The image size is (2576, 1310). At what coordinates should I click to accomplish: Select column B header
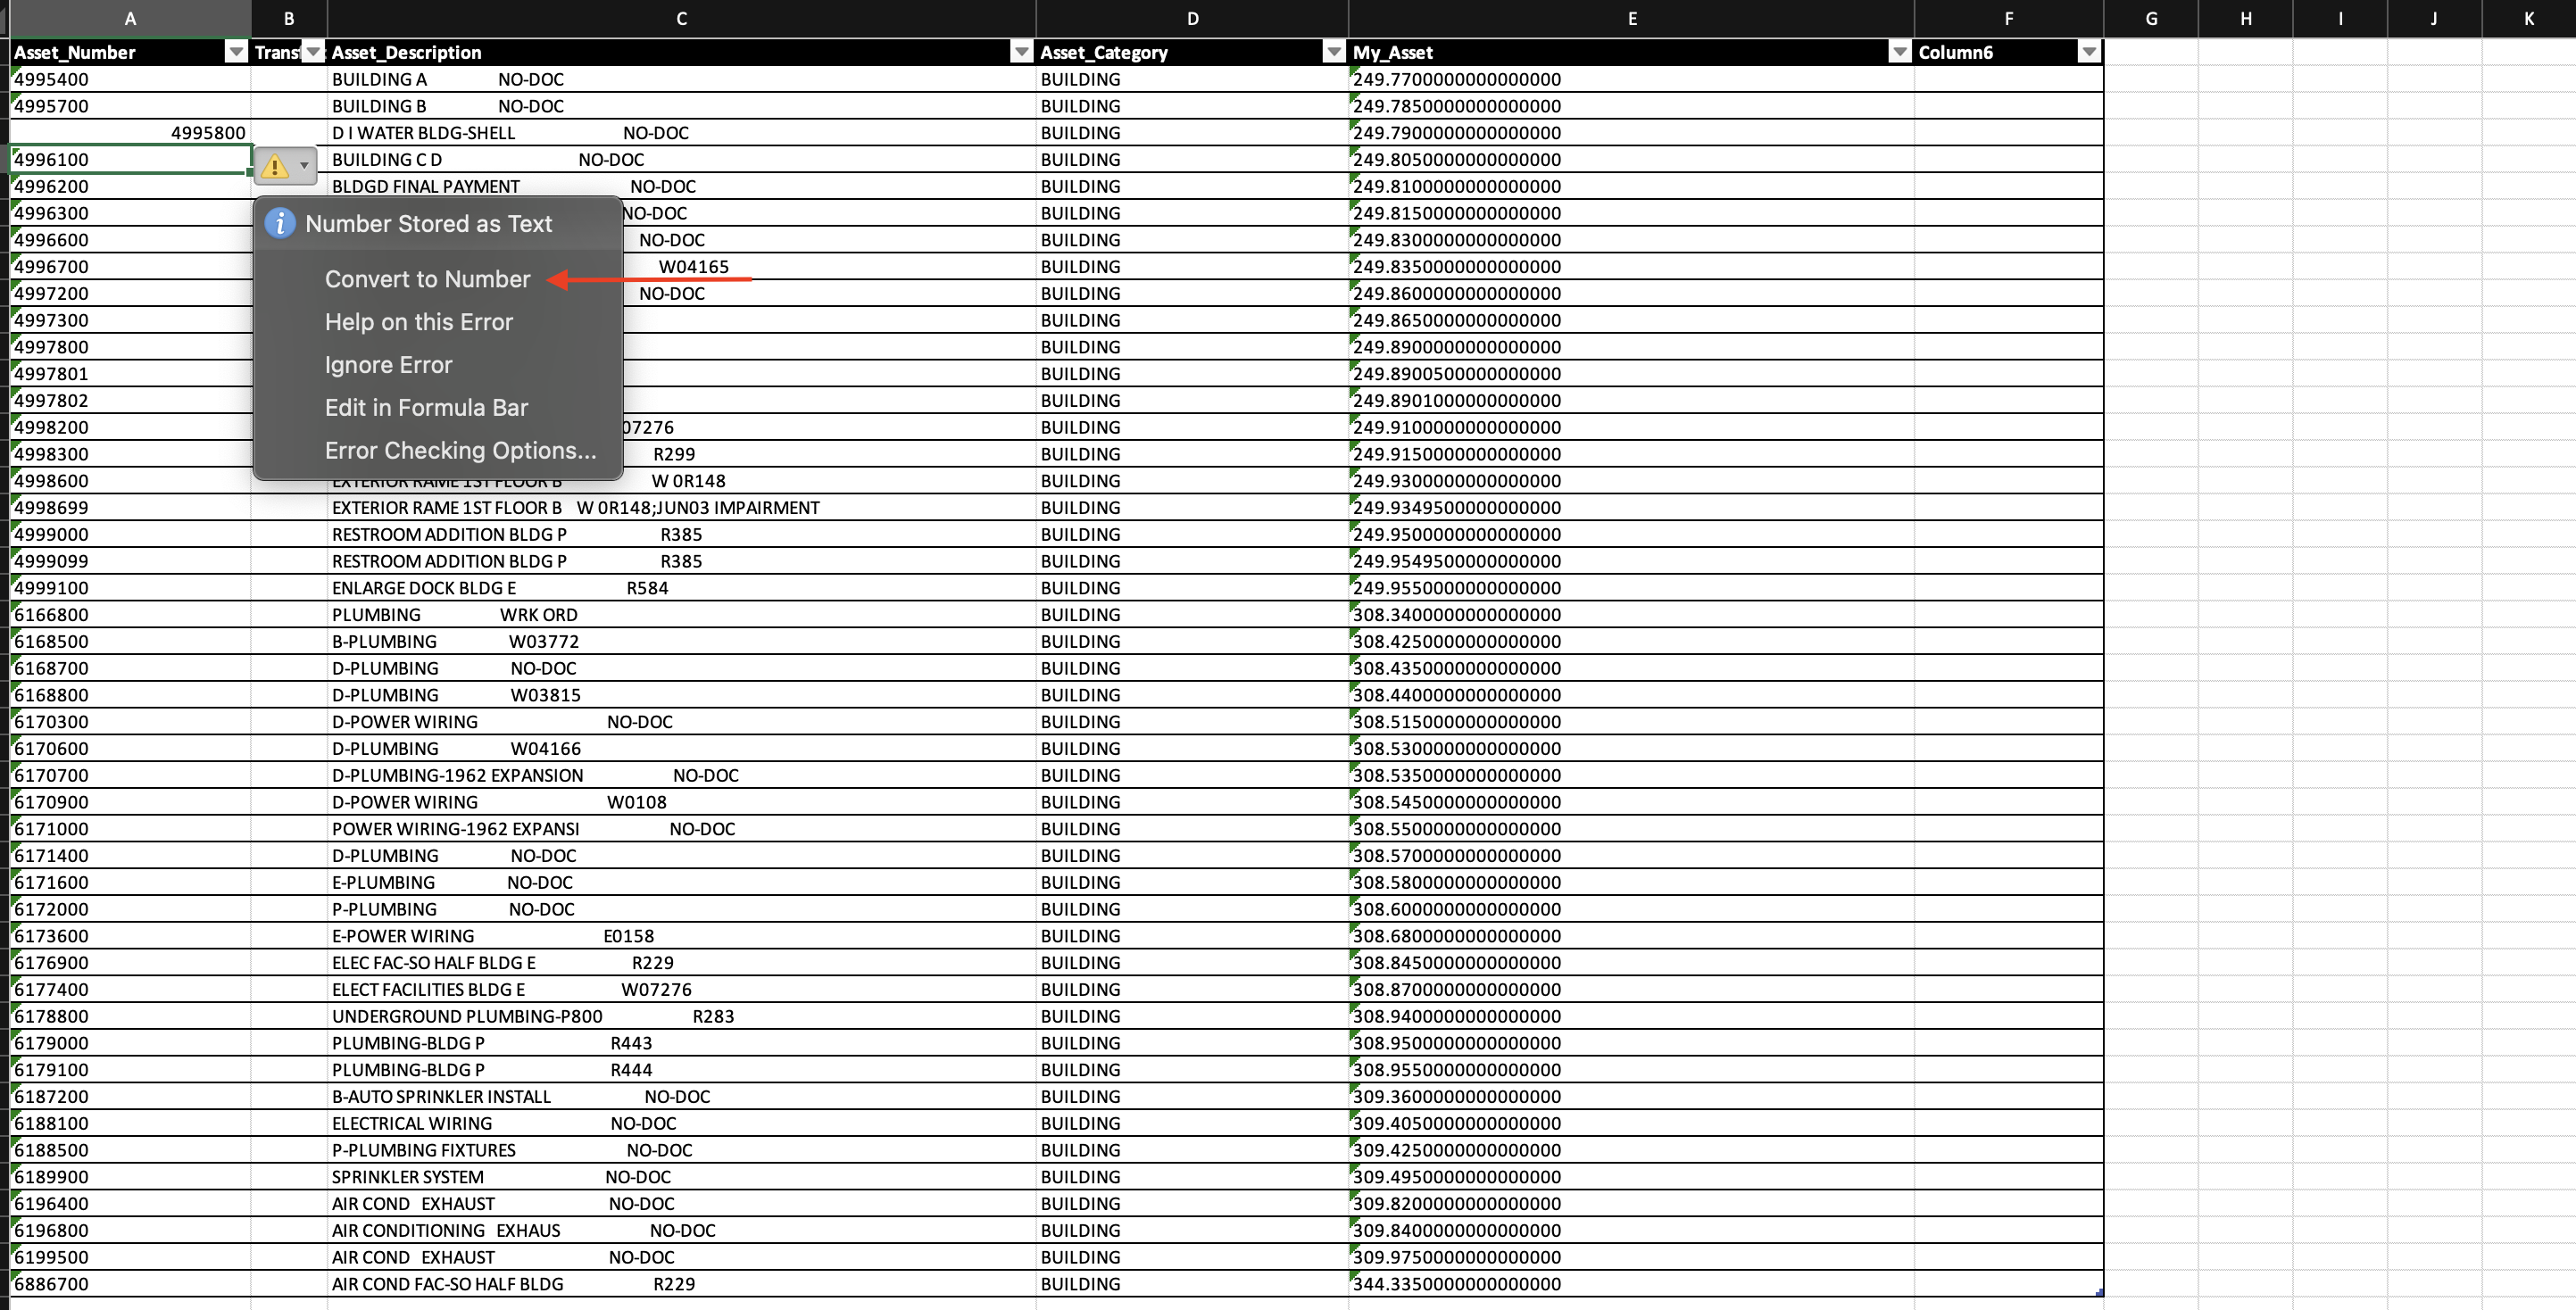pos(289,18)
